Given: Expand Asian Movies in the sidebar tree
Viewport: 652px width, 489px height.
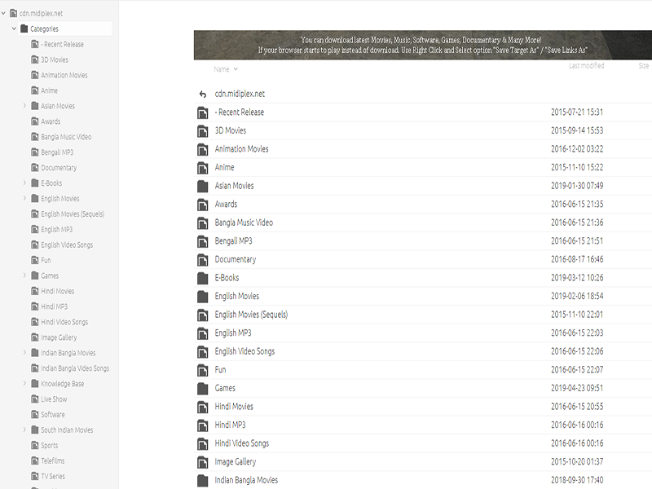Looking at the screenshot, I should click(24, 106).
